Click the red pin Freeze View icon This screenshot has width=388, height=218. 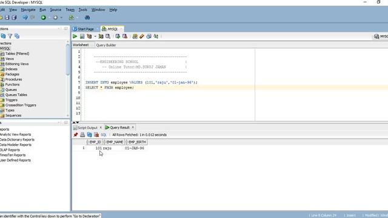click(x=75, y=134)
